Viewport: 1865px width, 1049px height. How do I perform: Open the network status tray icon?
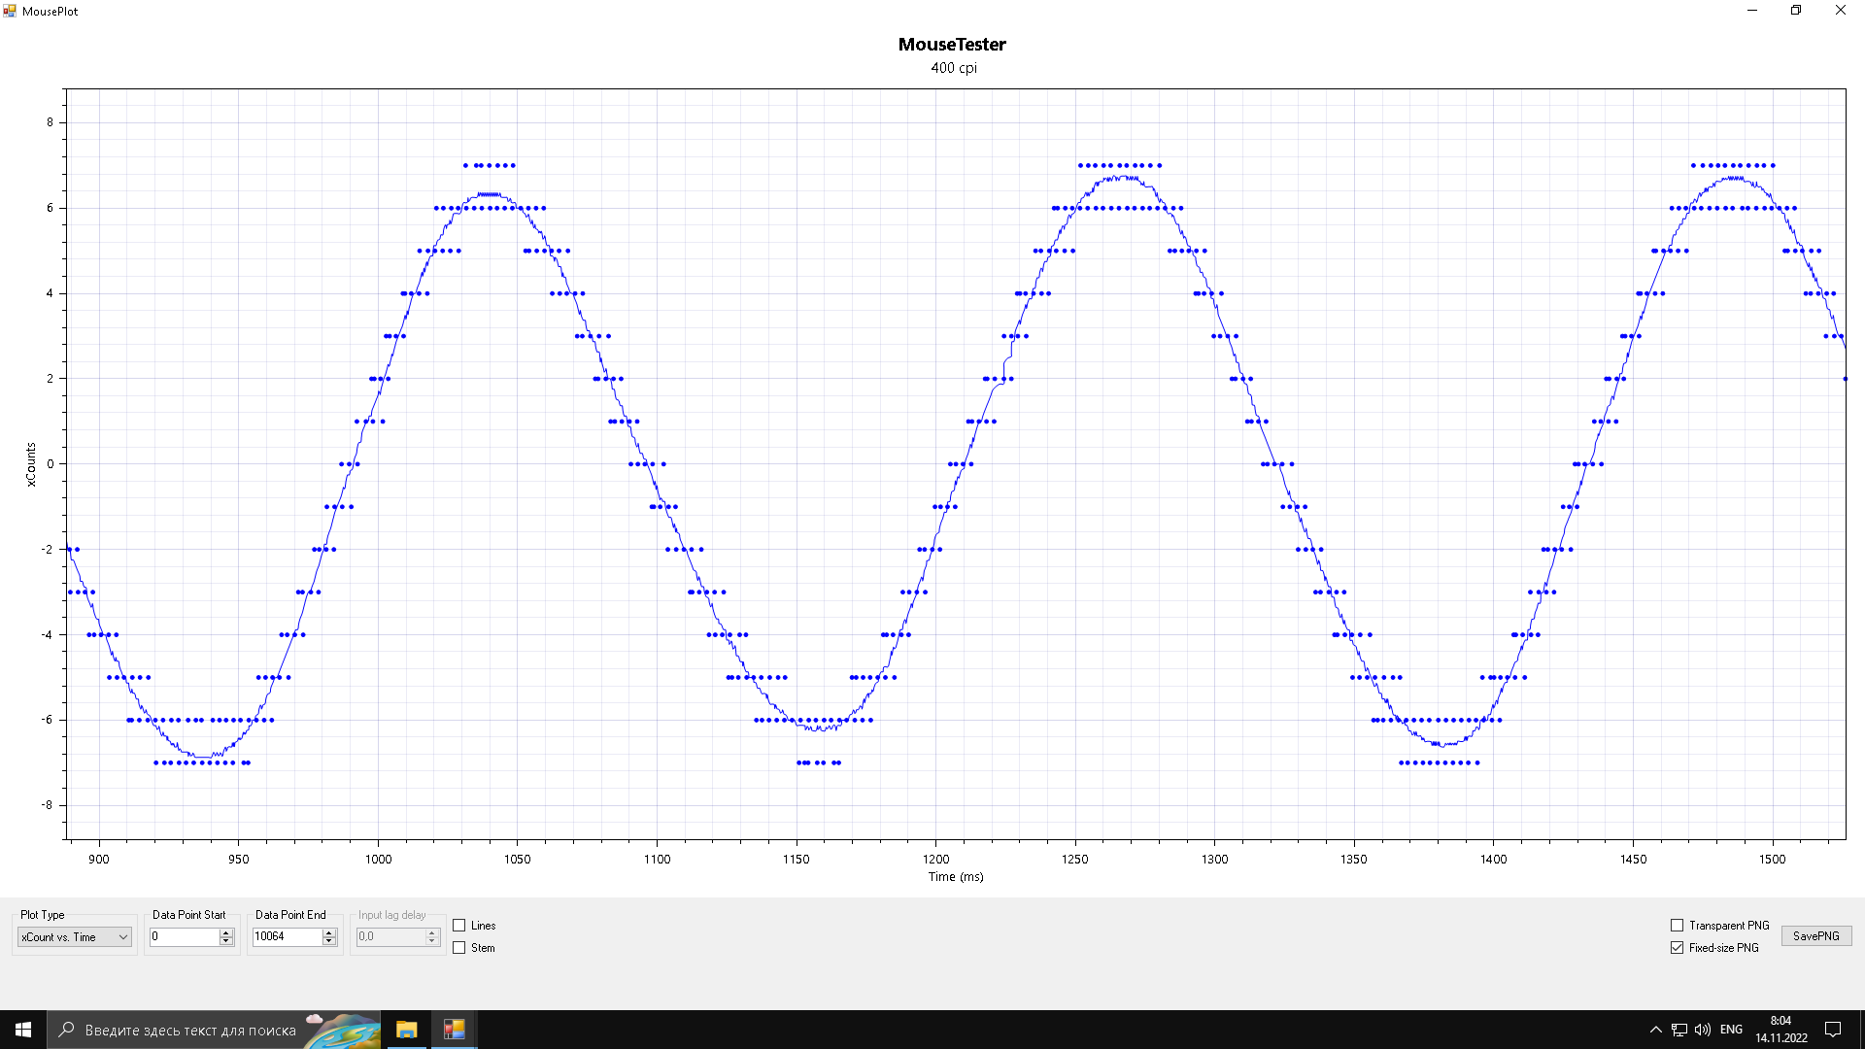click(x=1679, y=1030)
